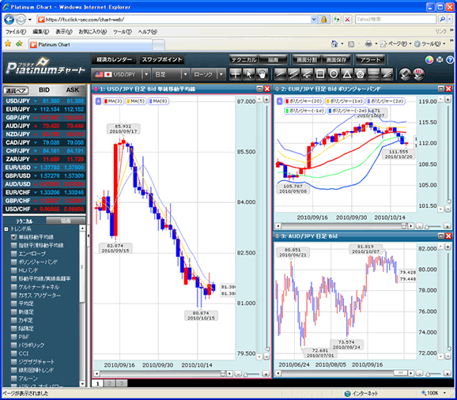Click the USD/JPY chart horizontal scrollbar
The width and height of the screenshot is (457, 400).
click(163, 373)
